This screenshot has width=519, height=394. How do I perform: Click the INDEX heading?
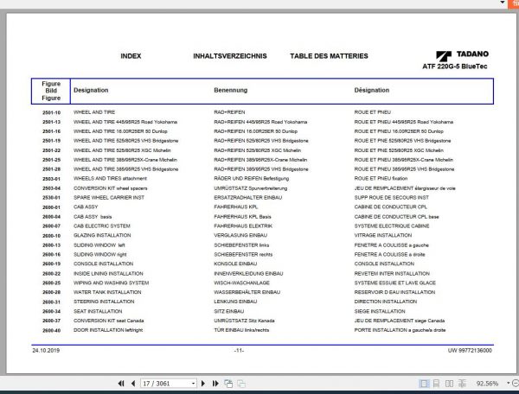click(131, 56)
